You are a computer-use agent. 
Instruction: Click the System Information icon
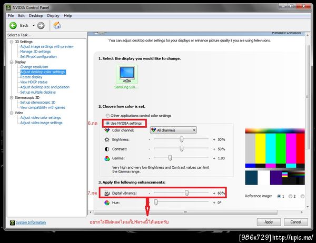(x=12, y=222)
